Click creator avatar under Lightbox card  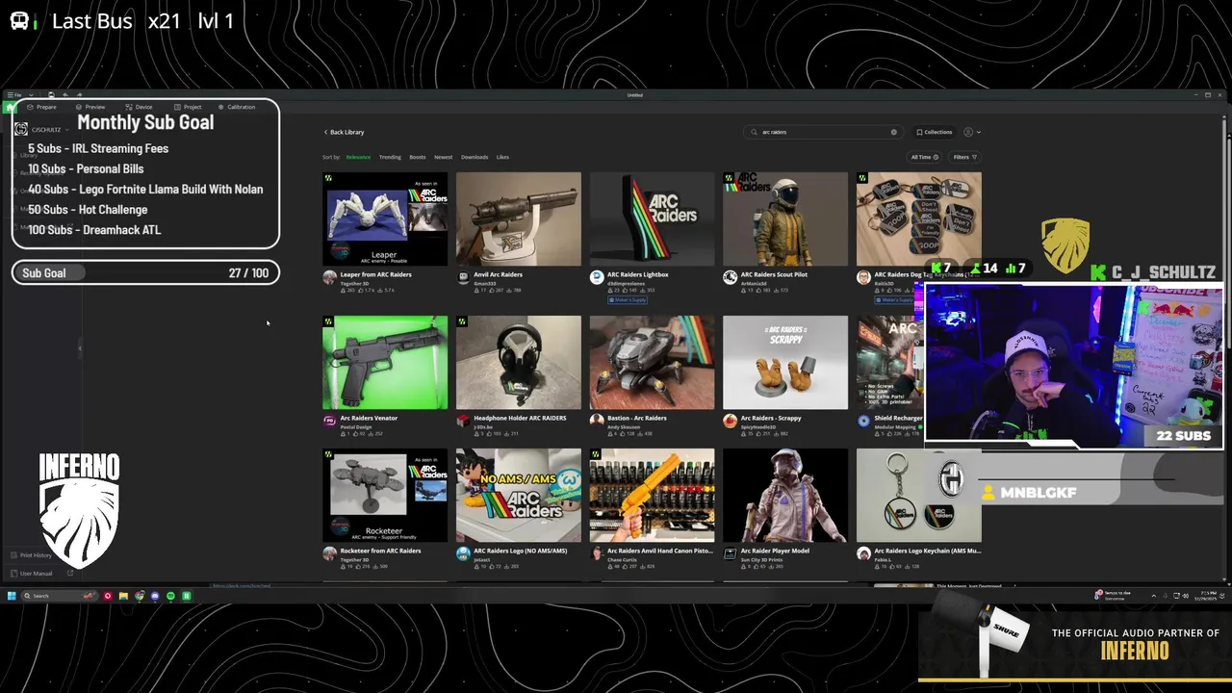click(597, 277)
